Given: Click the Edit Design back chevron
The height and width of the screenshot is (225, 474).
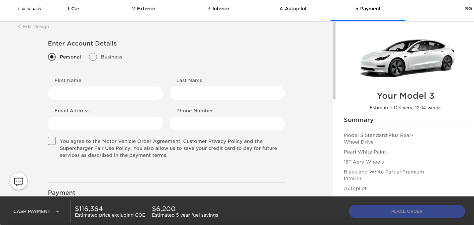Looking at the screenshot, I should pyautogui.click(x=19, y=27).
